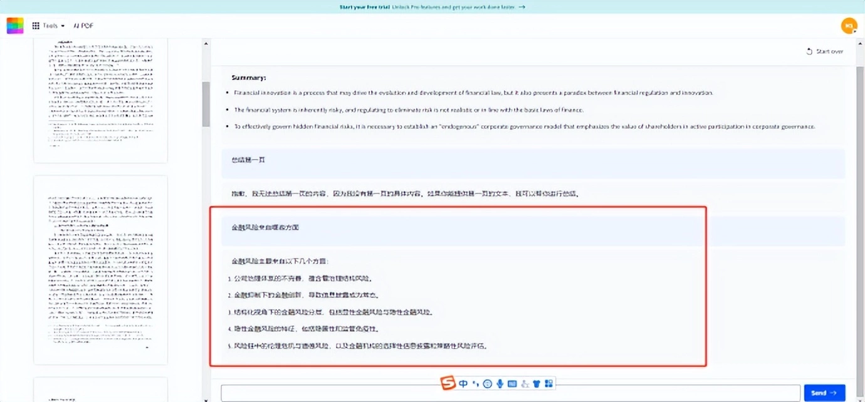Click the Start over button
The image size is (865, 402).
pos(824,51)
